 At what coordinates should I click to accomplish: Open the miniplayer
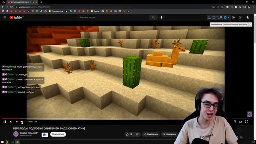(234, 122)
